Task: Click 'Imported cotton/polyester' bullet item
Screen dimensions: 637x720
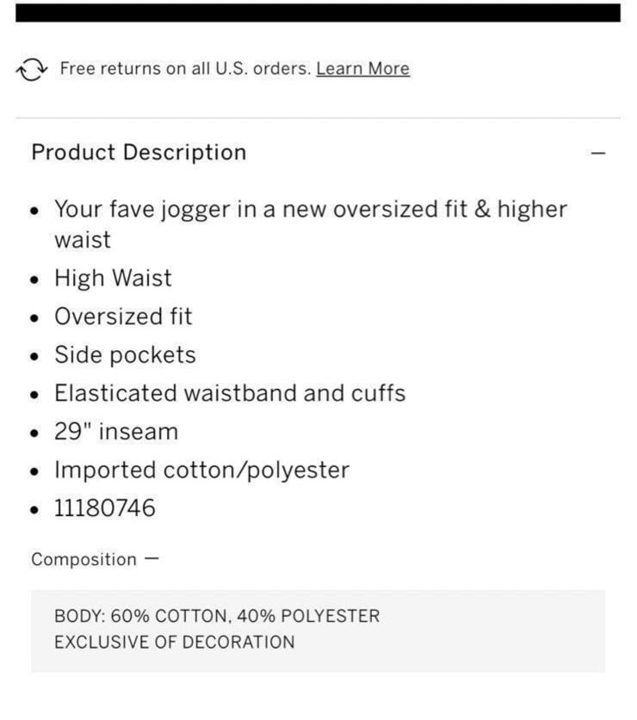Action: coord(201,471)
